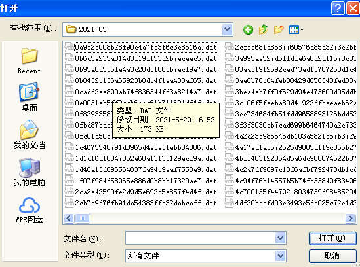Image resolution: width=360 pixels, height=267 pixels.
Task: Open the Recent places shortcut
Action: click(29, 61)
